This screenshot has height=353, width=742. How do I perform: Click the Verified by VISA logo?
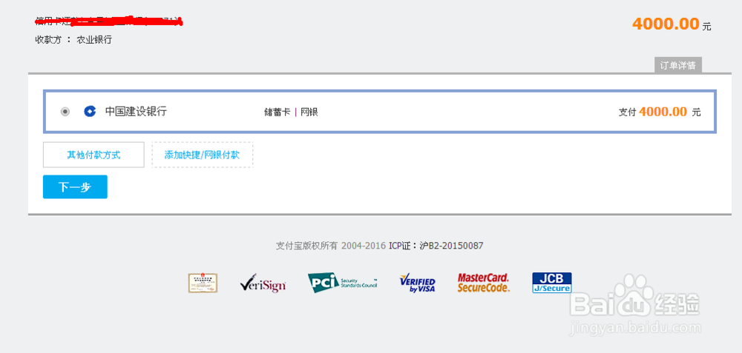coord(417,283)
